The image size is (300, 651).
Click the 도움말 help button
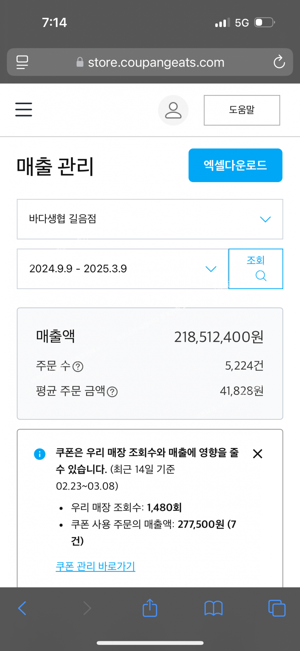coord(242,110)
